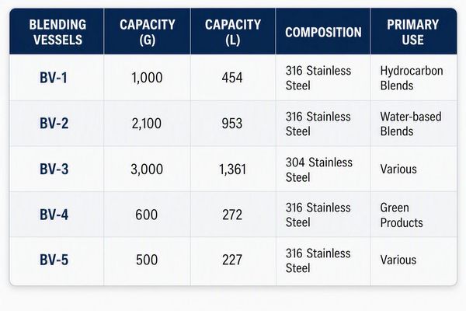Select the BV-4 vessel label
This screenshot has height=311, width=466.
point(54,215)
